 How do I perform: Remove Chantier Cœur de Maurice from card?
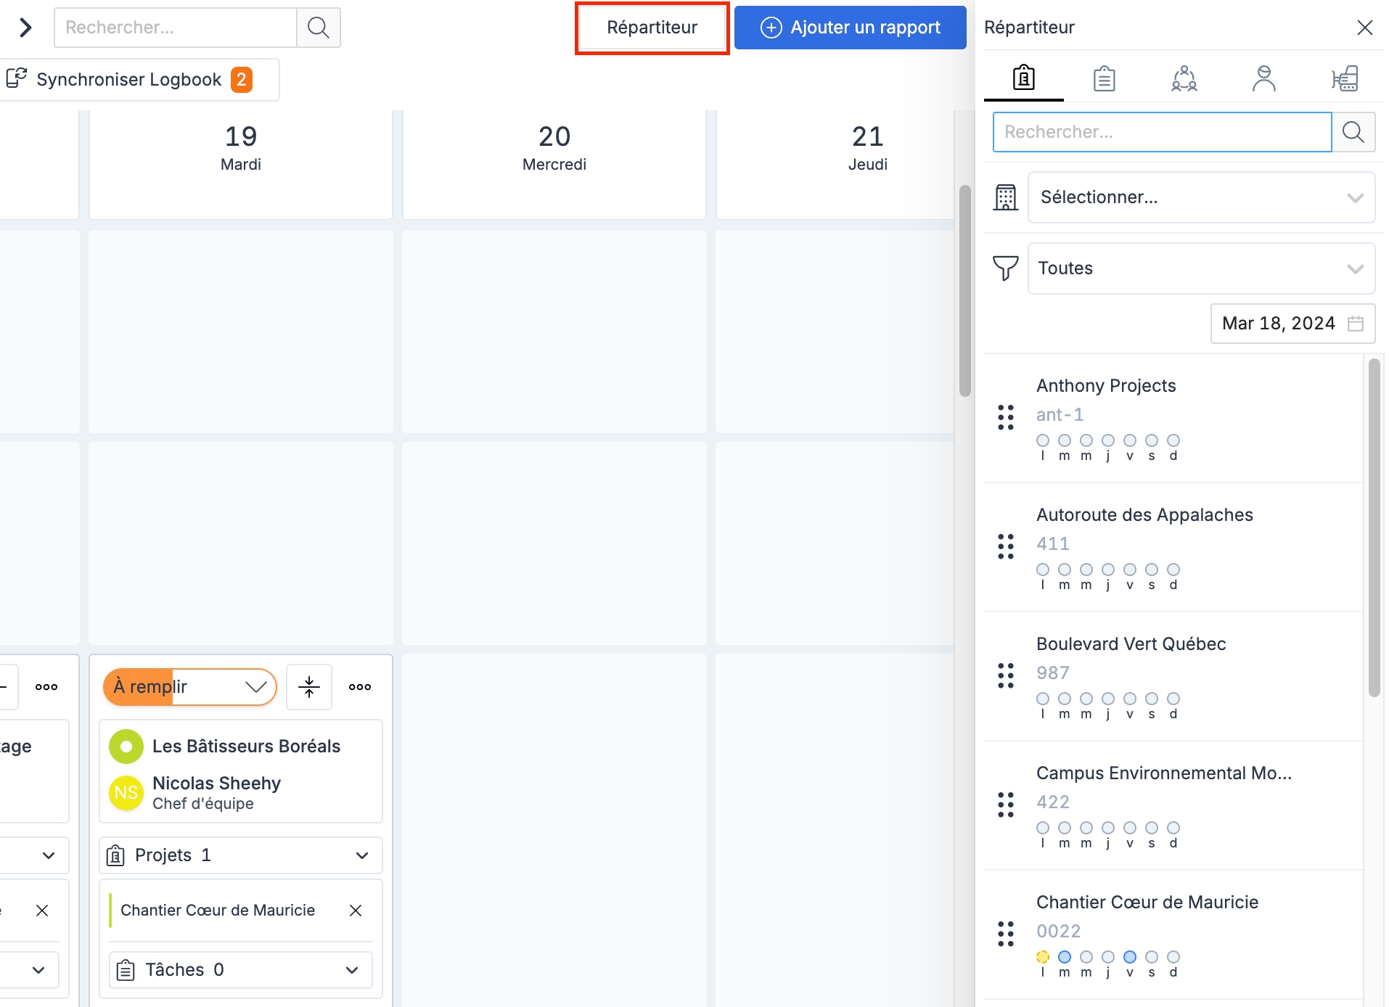(x=356, y=911)
